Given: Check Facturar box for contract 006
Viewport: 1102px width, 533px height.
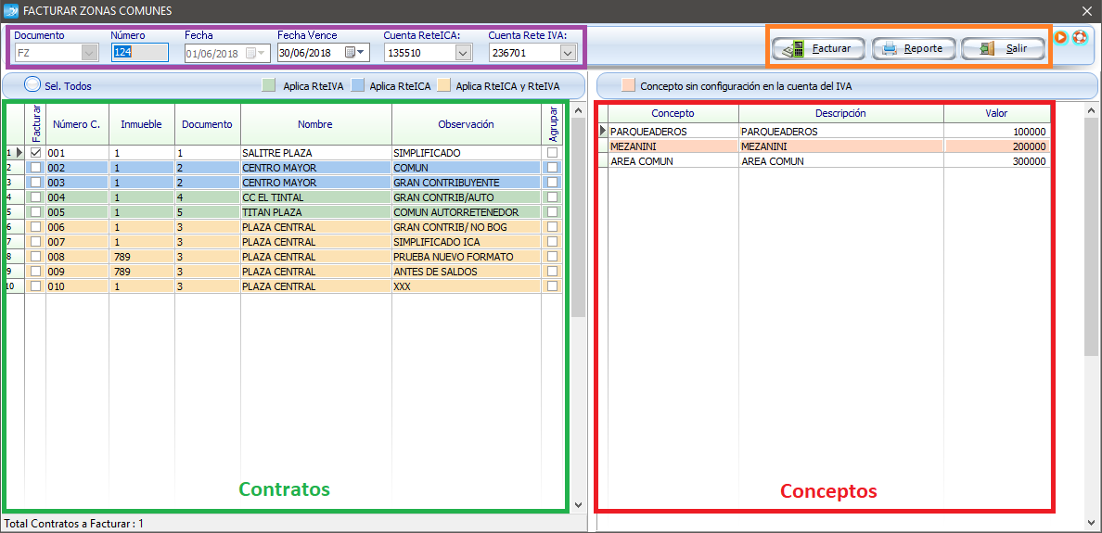Looking at the screenshot, I should point(35,227).
